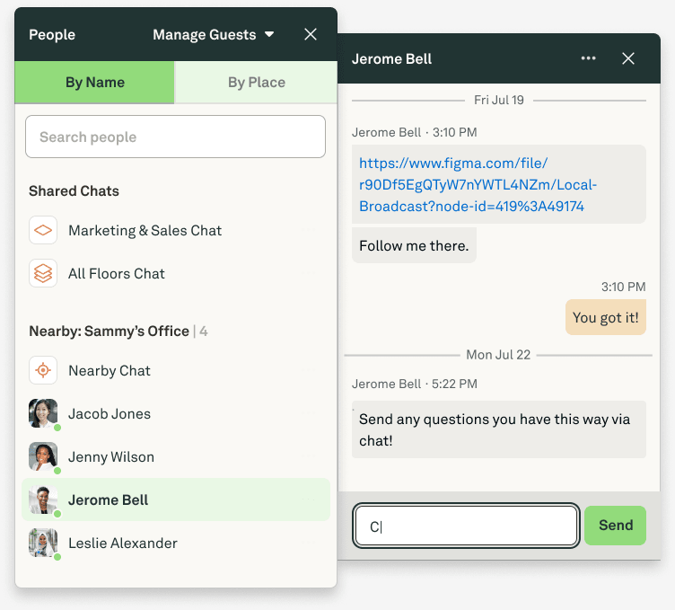This screenshot has height=610, width=675.
Task: Click Jenny Wilson's profile picture
Action: [43, 456]
